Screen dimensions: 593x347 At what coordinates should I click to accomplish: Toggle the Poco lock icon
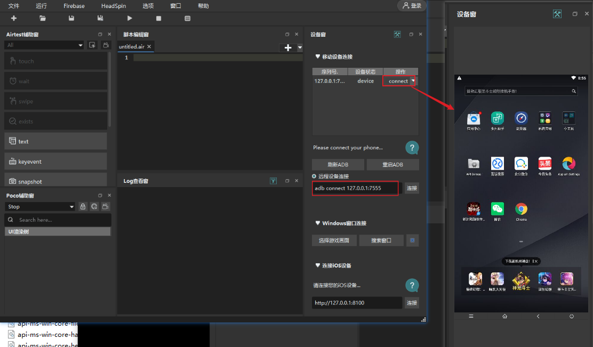pyautogui.click(x=83, y=206)
